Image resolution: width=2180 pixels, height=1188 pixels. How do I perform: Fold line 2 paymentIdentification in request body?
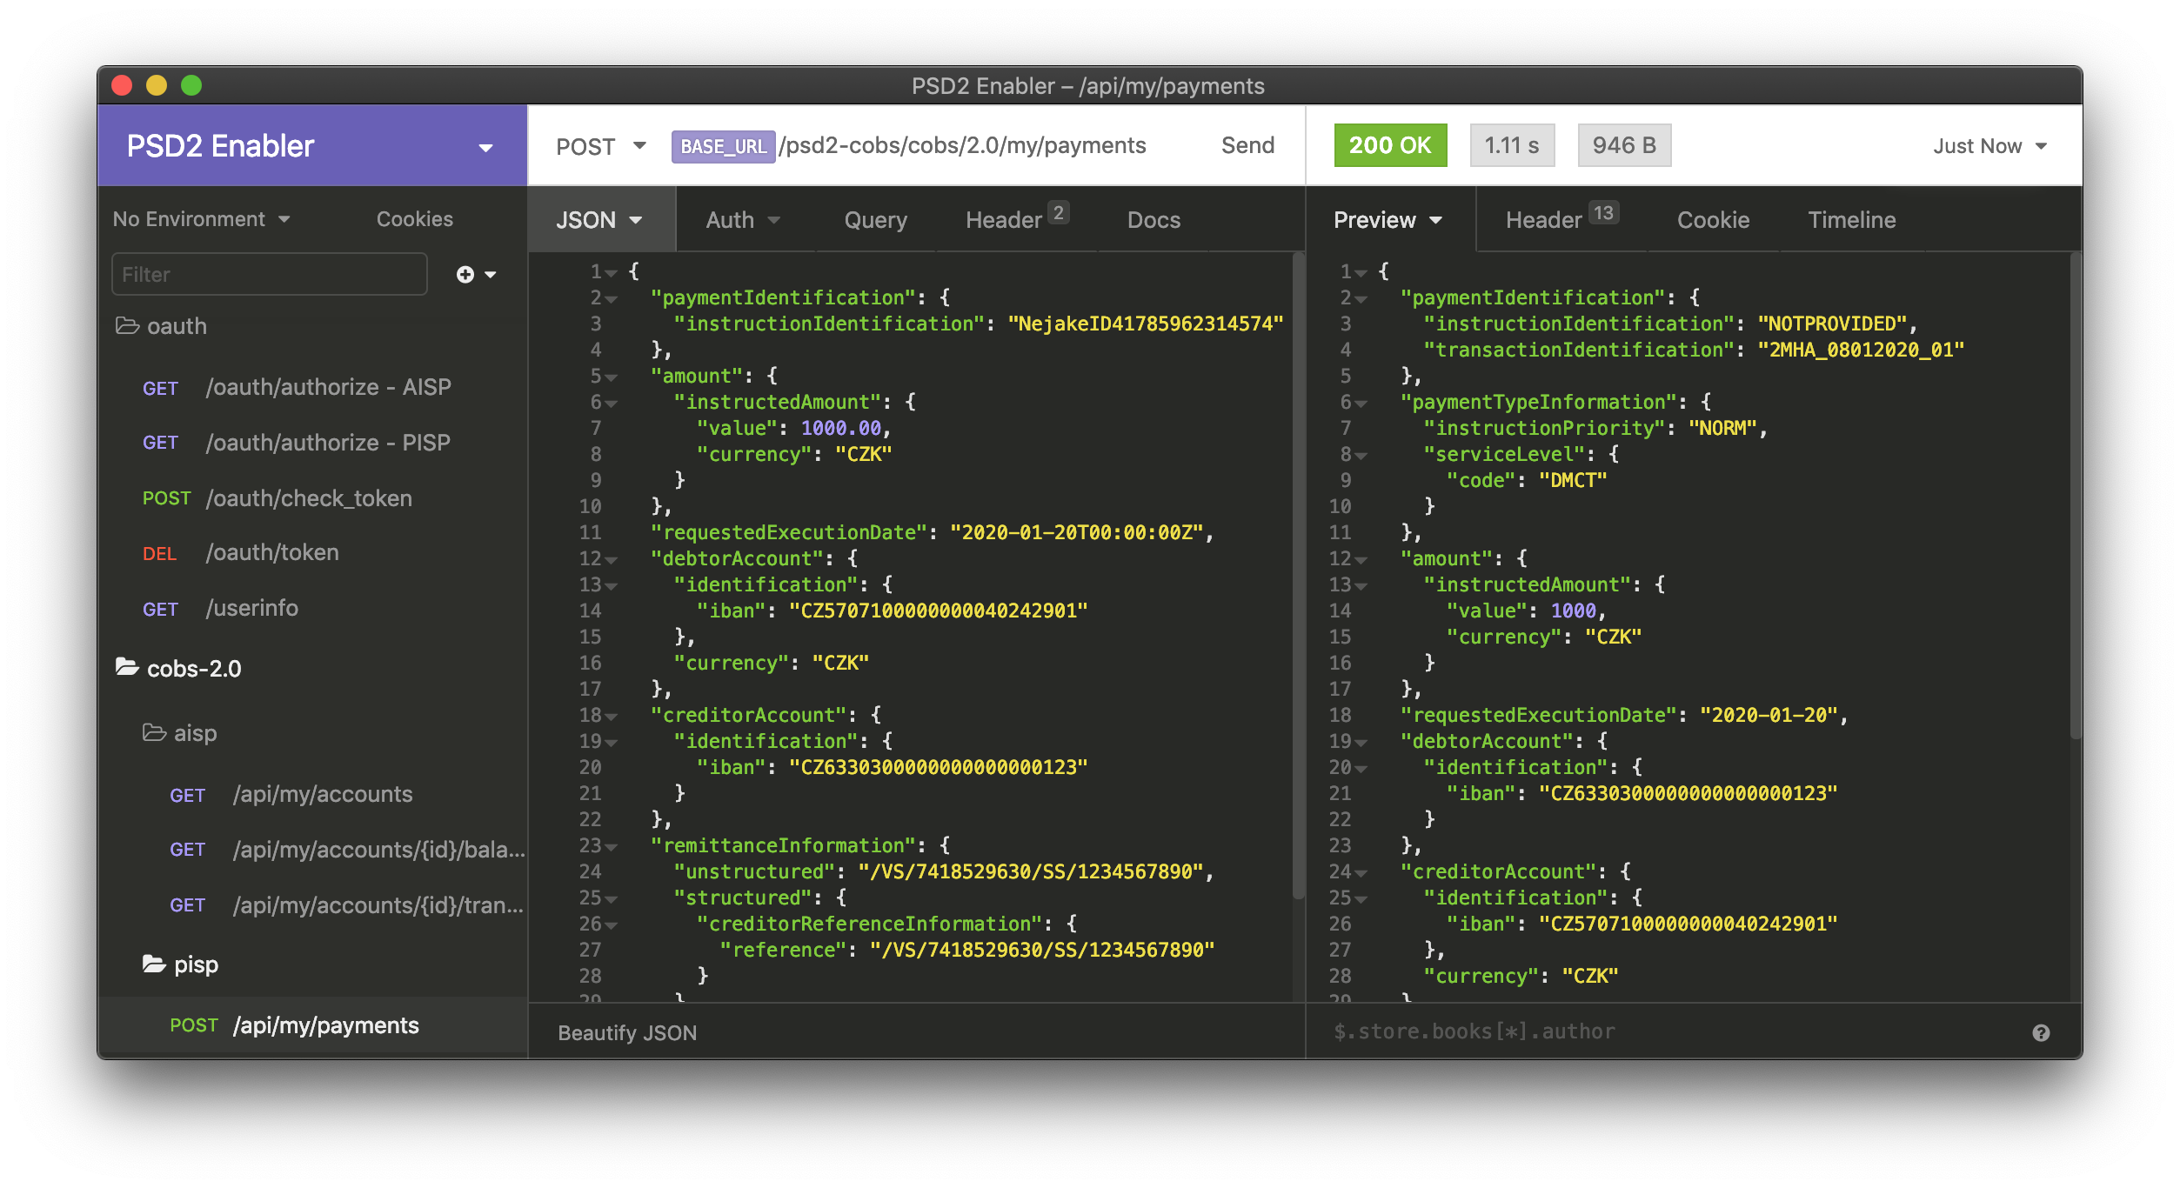click(x=612, y=299)
